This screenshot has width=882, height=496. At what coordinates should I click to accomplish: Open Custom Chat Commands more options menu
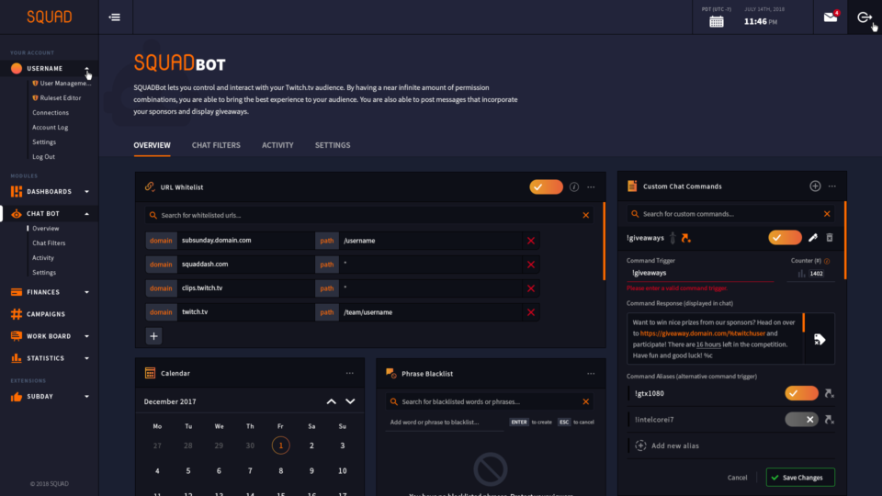coord(832,186)
